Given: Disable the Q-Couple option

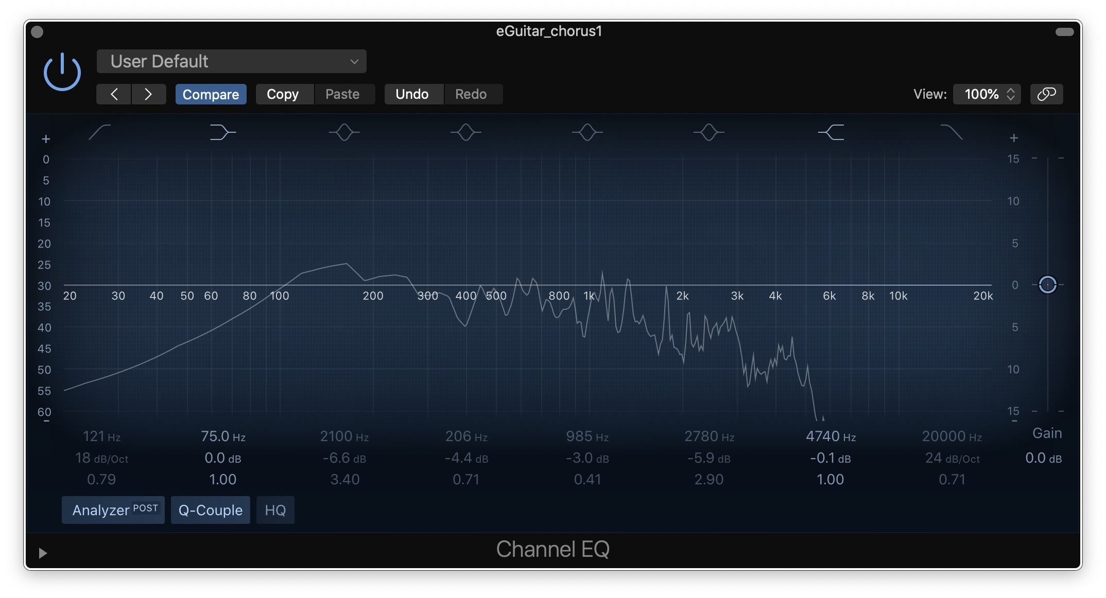Looking at the screenshot, I should pos(210,510).
